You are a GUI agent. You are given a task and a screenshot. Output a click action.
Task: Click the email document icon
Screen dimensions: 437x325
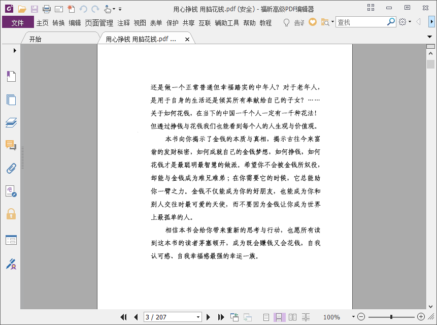tap(58, 9)
